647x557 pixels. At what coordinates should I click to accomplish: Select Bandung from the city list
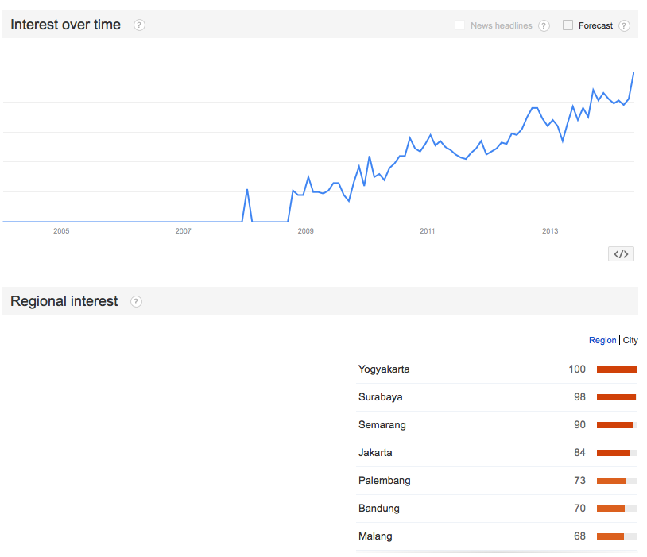[x=378, y=509]
